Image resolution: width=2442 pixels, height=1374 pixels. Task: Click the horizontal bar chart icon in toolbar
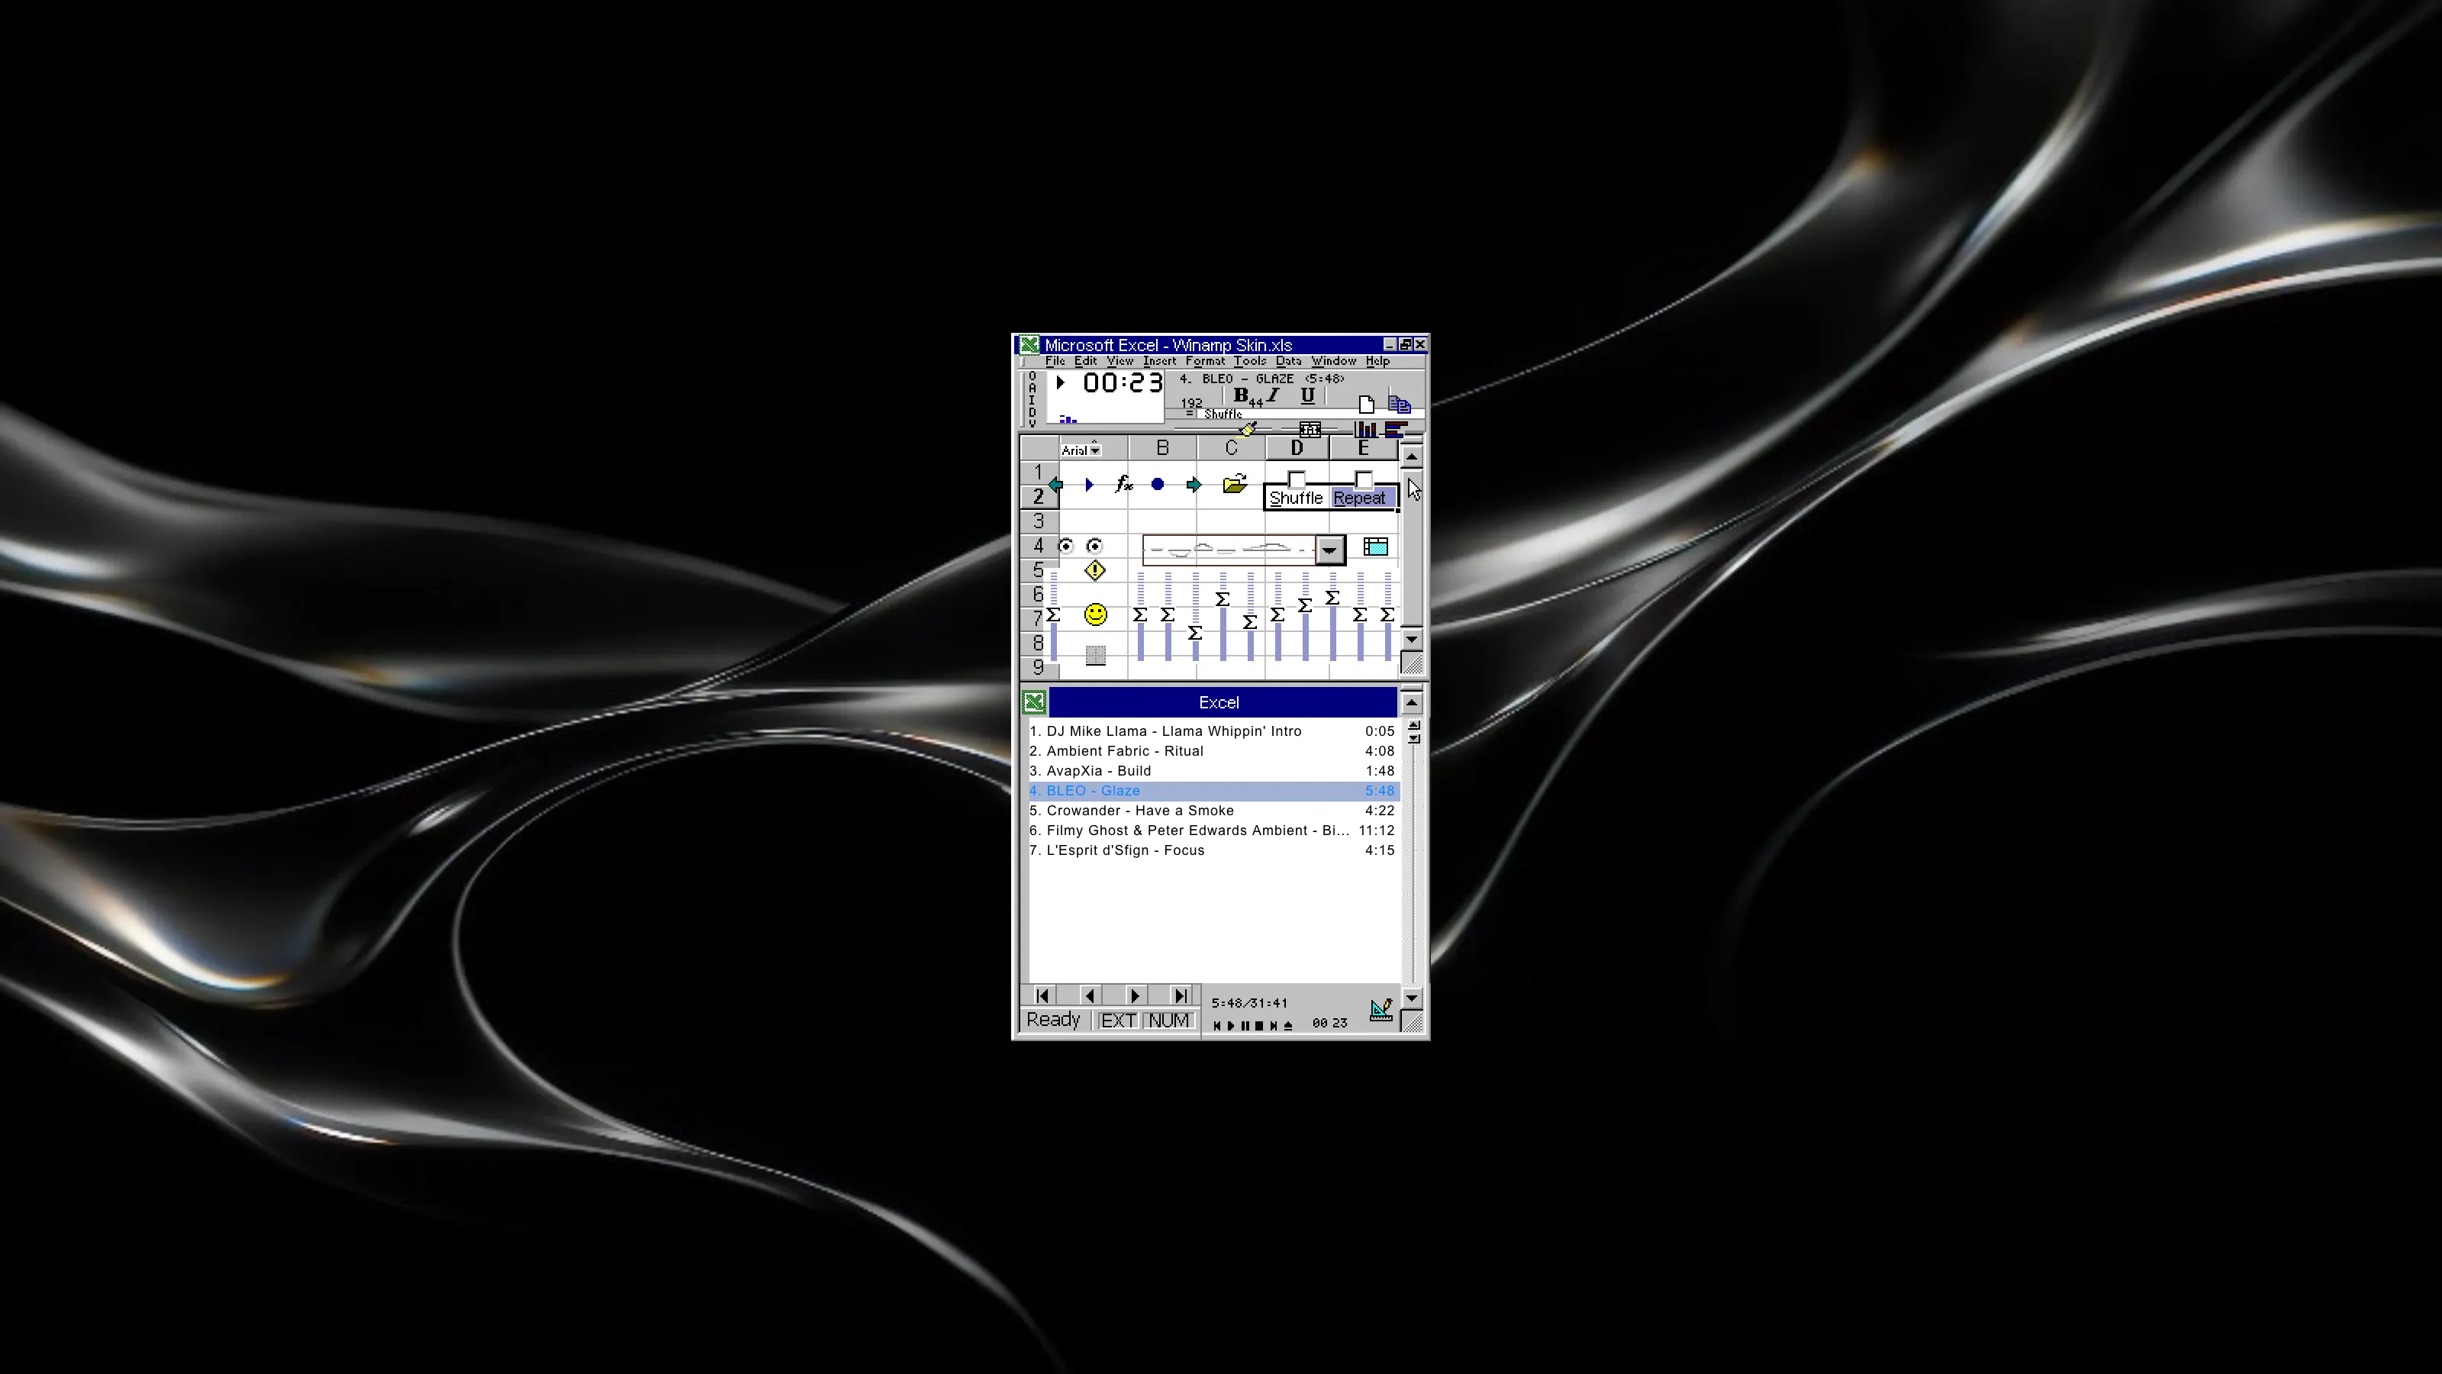tap(1396, 430)
